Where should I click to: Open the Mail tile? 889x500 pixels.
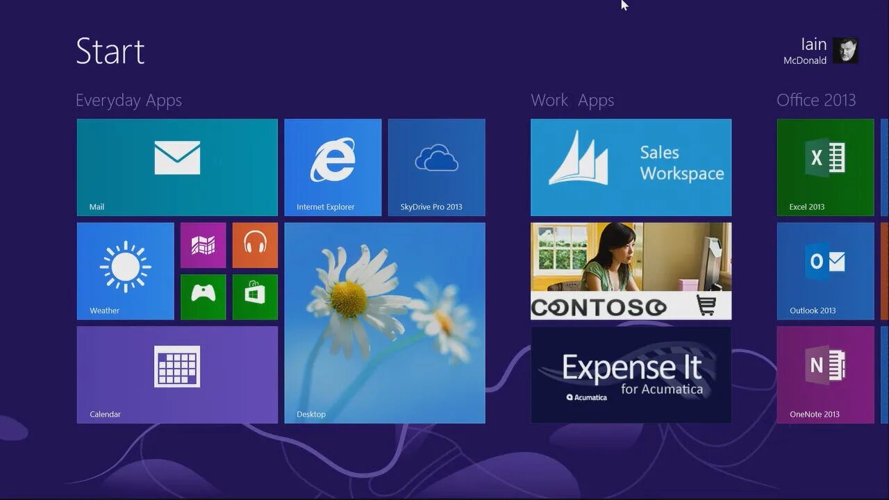(177, 167)
